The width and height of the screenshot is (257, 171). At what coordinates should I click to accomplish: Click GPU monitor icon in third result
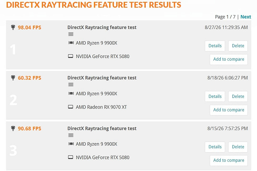(70, 157)
